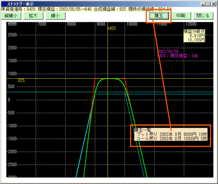Click the 縦縮小 vertical shrink button
218x184 pixels.
(11, 16)
